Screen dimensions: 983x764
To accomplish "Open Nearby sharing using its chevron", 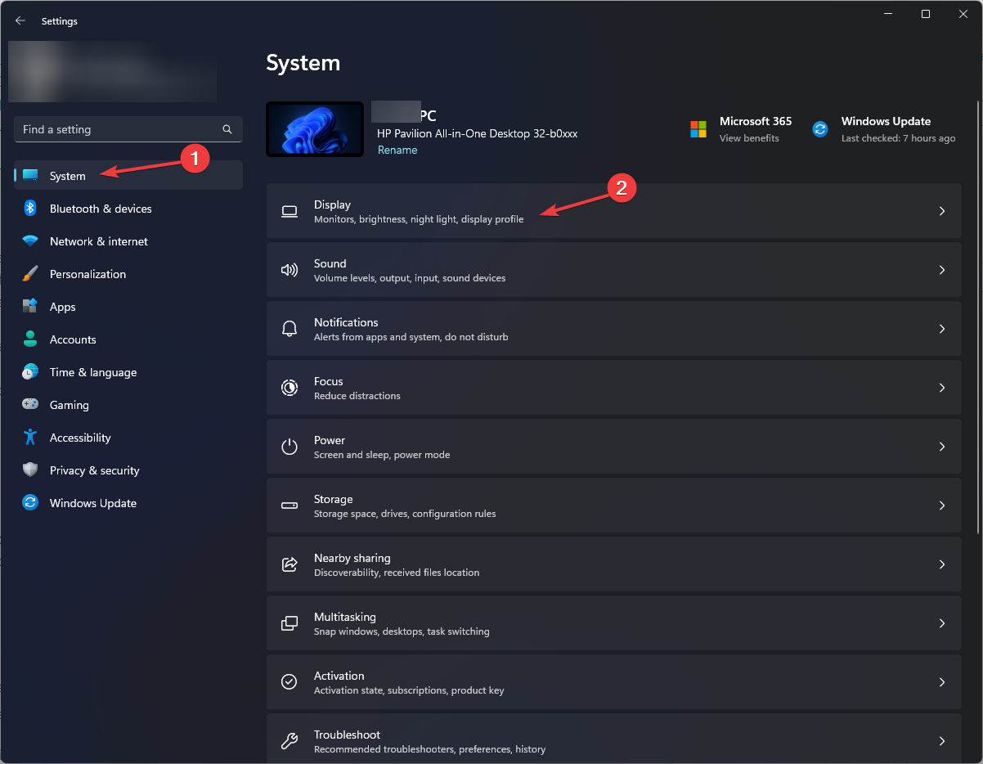I will click(942, 564).
